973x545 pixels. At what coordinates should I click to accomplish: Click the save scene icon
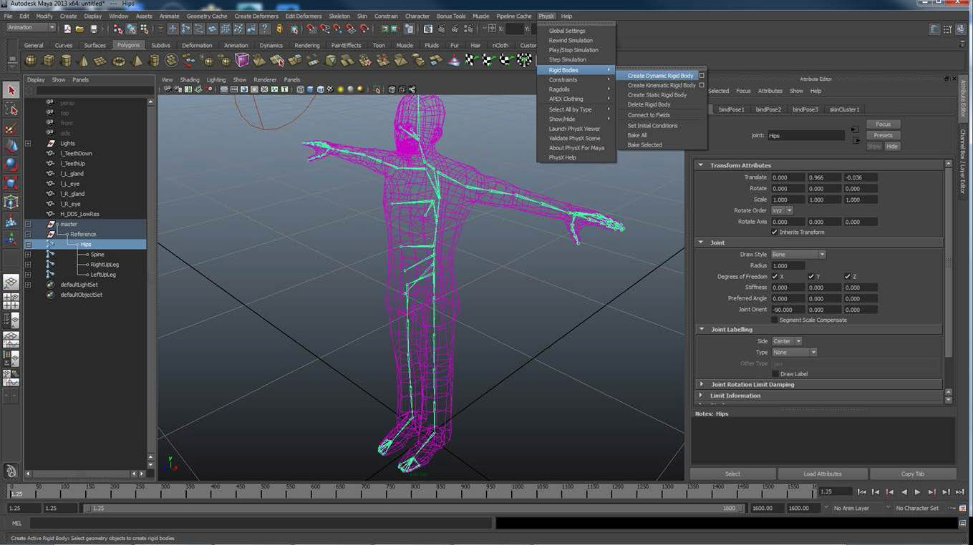(94, 29)
